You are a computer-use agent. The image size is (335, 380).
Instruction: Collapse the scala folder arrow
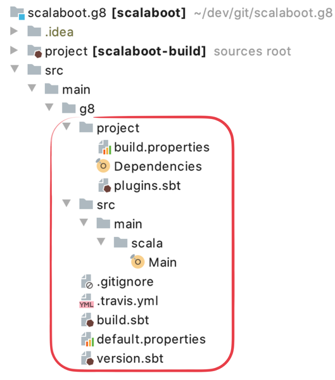point(101,241)
